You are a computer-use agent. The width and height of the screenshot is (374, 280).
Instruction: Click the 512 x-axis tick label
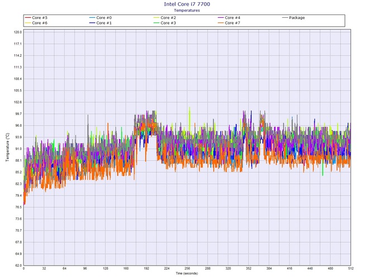coord(351,268)
